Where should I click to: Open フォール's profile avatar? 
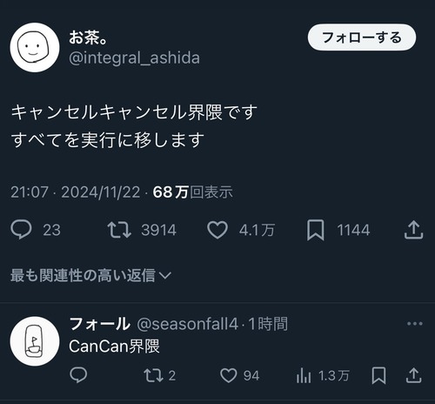[35, 341]
